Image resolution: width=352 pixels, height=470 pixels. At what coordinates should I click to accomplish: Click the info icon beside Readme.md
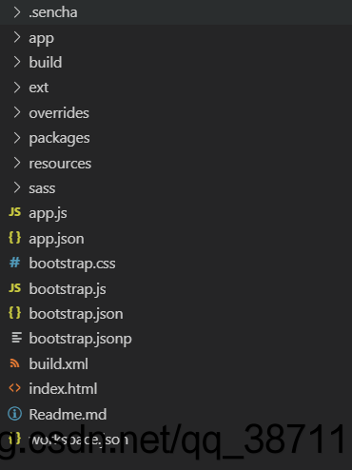[14, 414]
